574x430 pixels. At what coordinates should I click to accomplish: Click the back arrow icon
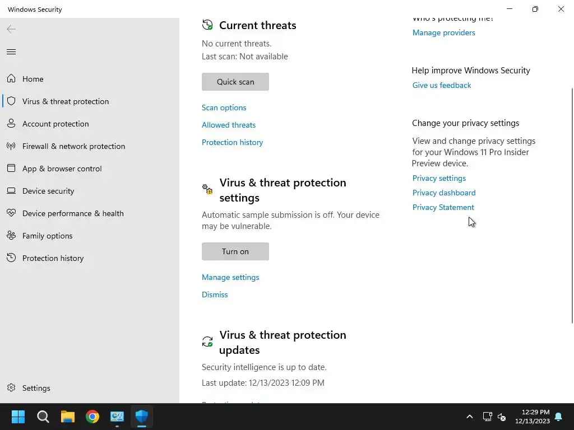(11, 29)
